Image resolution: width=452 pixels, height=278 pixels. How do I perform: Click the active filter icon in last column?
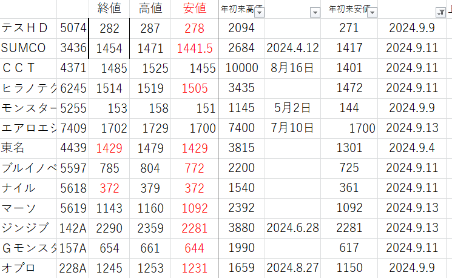tap(440, 12)
